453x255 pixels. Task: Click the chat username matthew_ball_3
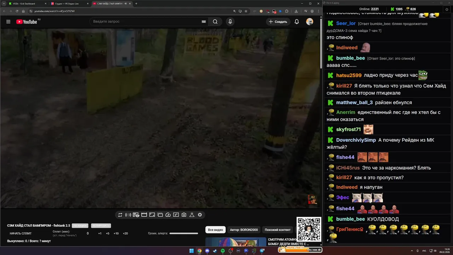tap(354, 102)
